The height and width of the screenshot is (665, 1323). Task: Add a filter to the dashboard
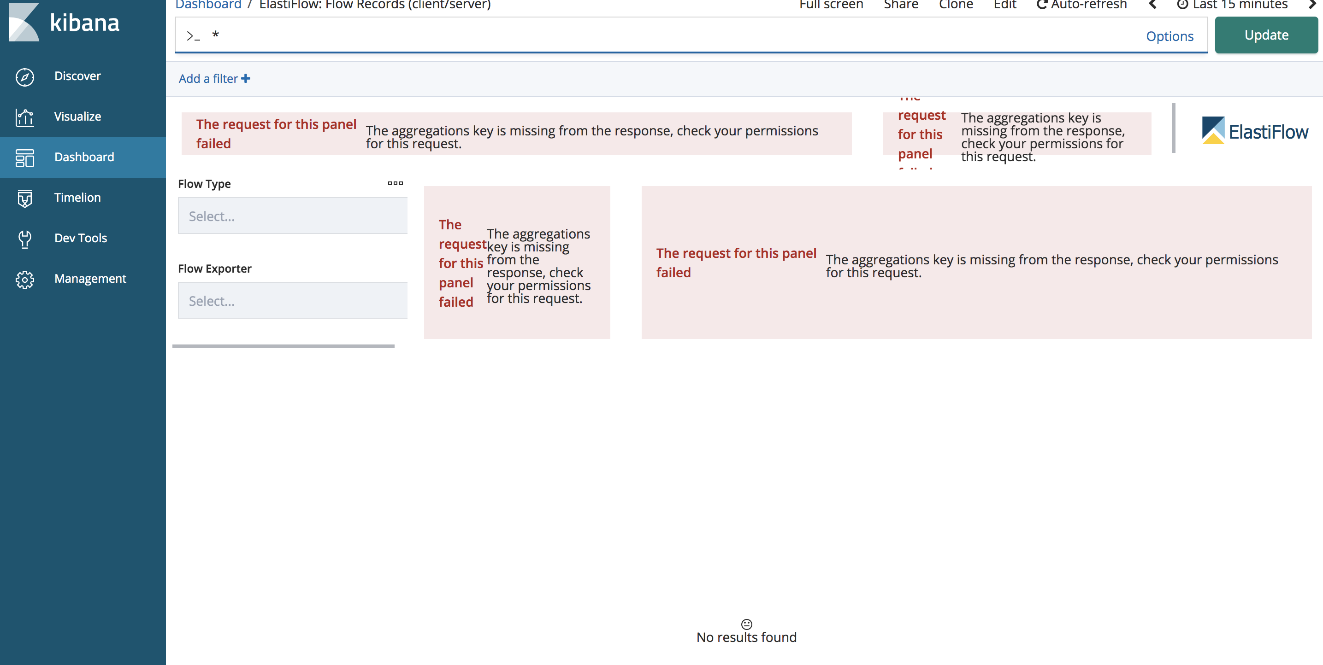(213, 78)
